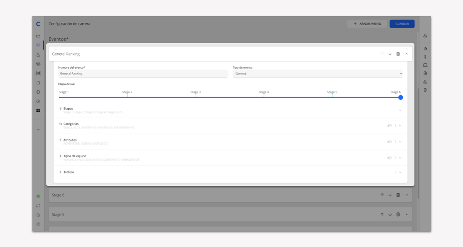Viewport: 463px width, 247px height.
Task: Collapse the General Ranking event panel
Action: pyautogui.click(x=407, y=54)
